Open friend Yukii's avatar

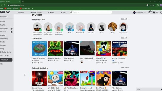click(102, 27)
